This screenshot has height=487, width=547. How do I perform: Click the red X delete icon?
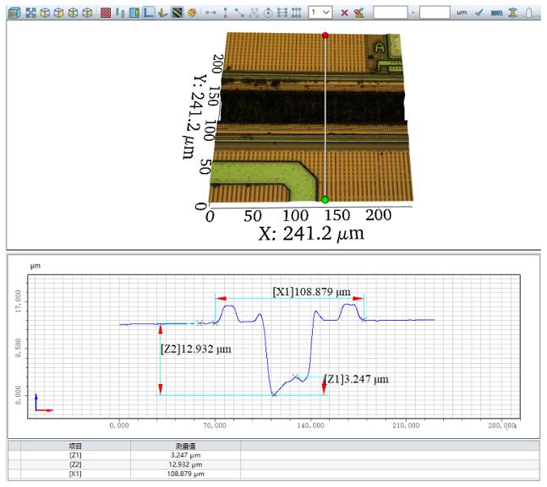click(344, 13)
